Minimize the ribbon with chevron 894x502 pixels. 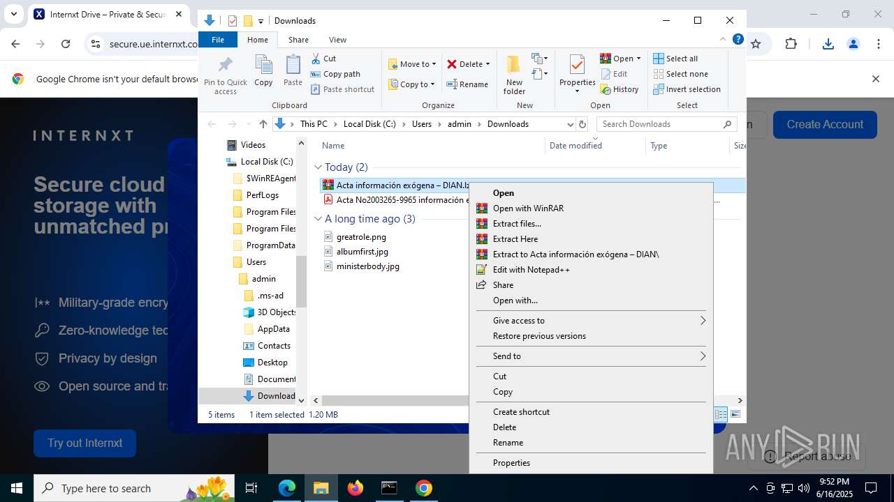tap(723, 39)
